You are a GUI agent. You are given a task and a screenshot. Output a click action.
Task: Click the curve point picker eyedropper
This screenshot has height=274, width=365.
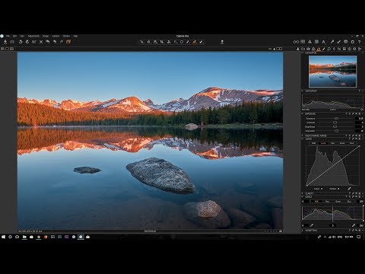pyautogui.click(x=349, y=189)
